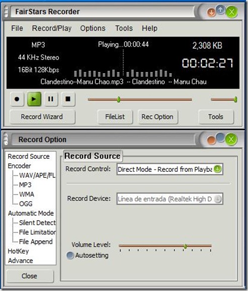Open the Tools menu in the menu bar
Viewport: 248px width, 291px height.
click(124, 28)
